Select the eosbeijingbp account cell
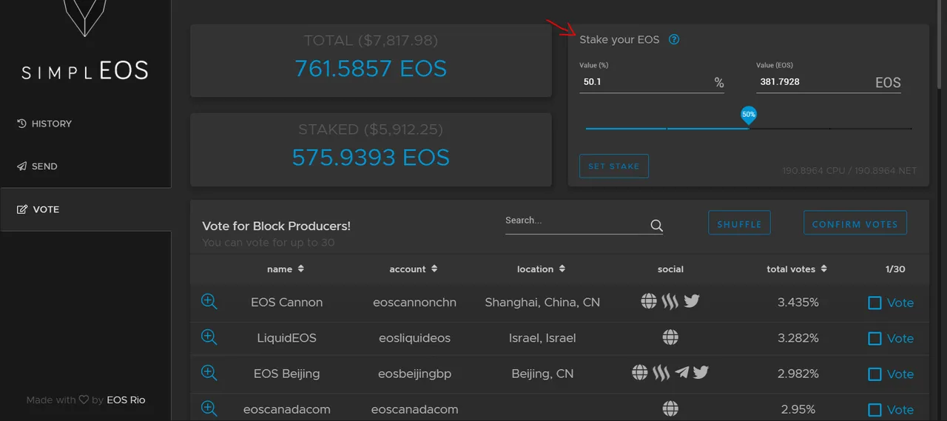 [413, 374]
